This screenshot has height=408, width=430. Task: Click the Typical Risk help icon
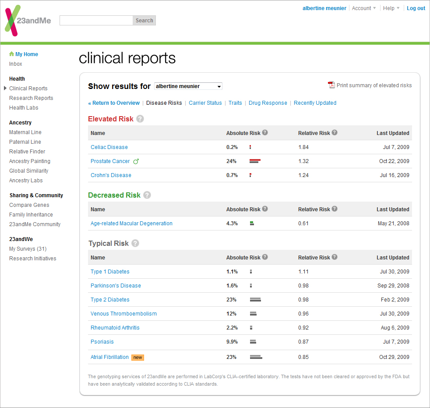[135, 243]
